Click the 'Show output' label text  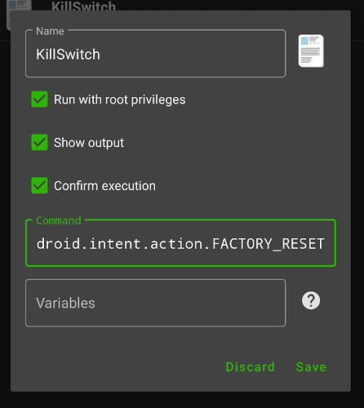[89, 143]
